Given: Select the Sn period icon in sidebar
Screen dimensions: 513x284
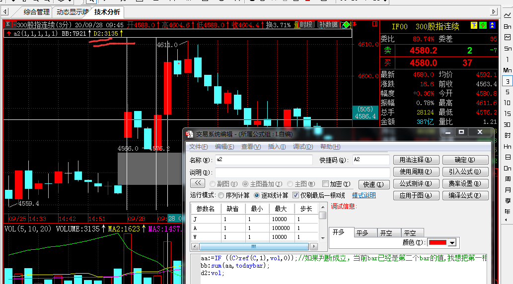Looking at the screenshot, I should 508,48.
